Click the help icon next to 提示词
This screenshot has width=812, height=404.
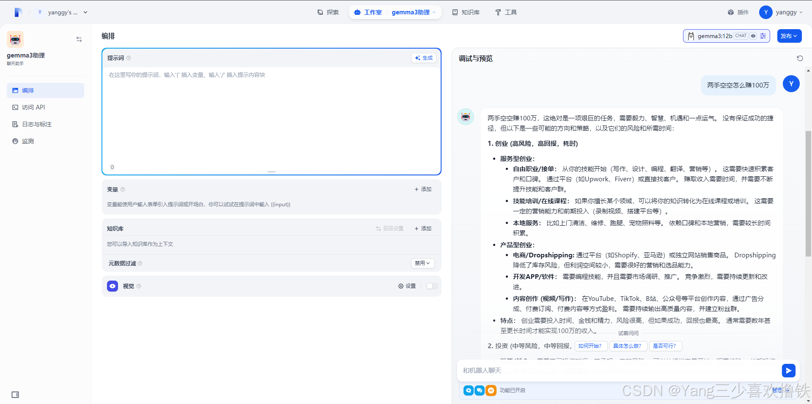click(129, 58)
